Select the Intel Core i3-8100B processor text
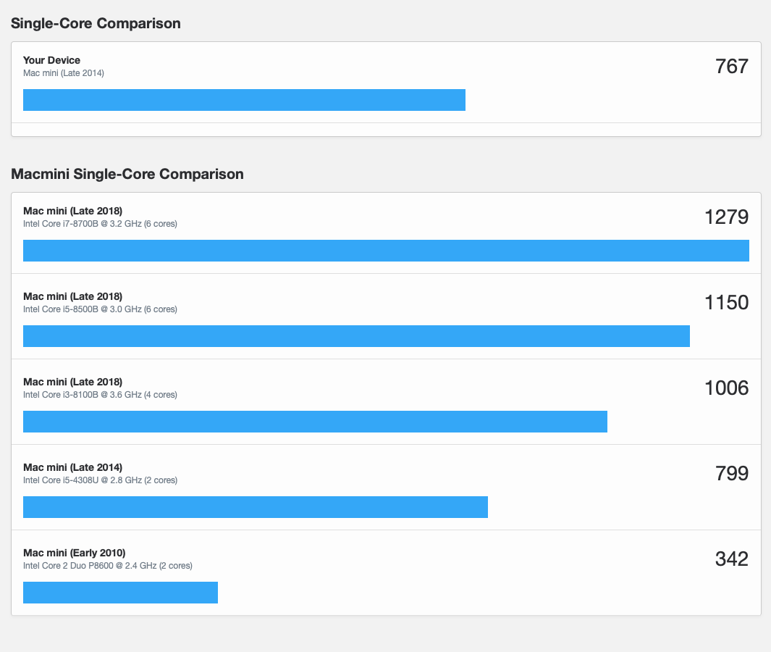 click(x=100, y=395)
